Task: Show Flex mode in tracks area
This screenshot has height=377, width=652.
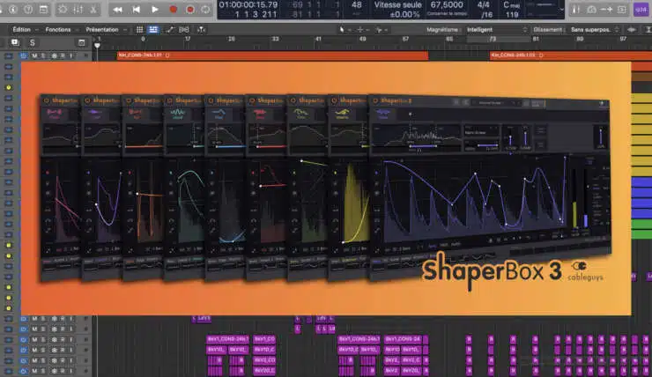Action: point(184,30)
